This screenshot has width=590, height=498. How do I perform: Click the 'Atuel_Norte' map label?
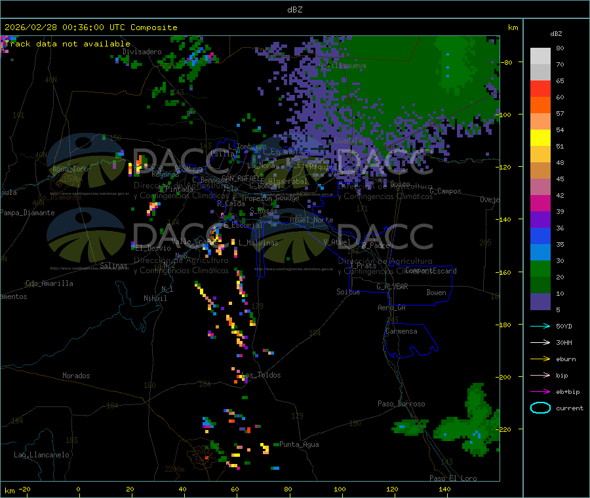pos(311,220)
